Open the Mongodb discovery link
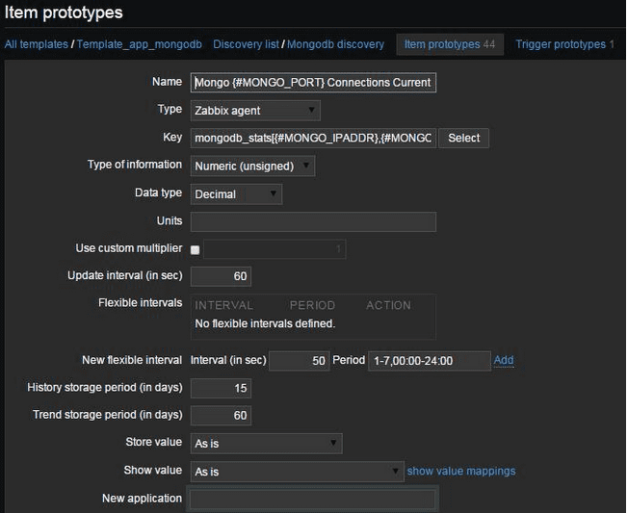Viewport: 628px width, 513px height. [x=335, y=44]
